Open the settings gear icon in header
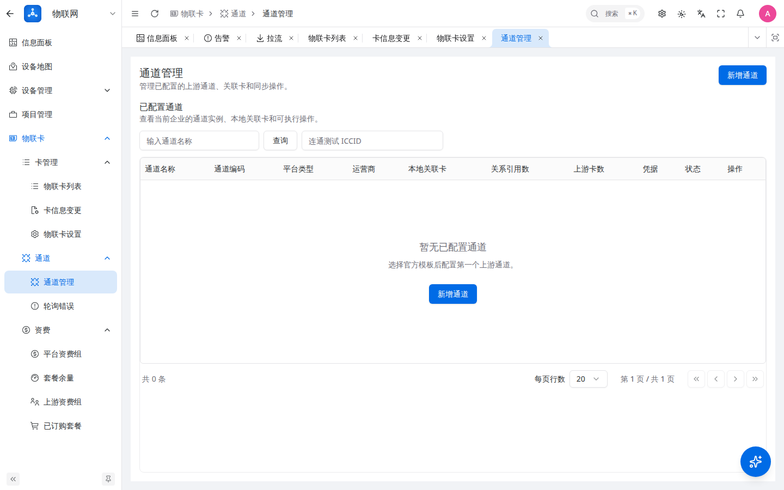The image size is (784, 490). point(662,14)
